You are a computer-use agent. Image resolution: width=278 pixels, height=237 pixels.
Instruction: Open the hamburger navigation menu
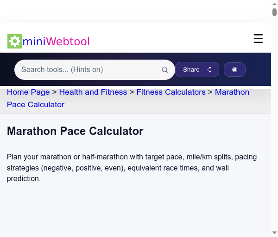(258, 39)
